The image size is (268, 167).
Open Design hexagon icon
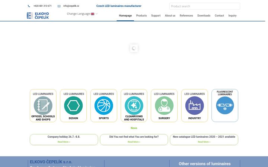[x=73, y=105]
